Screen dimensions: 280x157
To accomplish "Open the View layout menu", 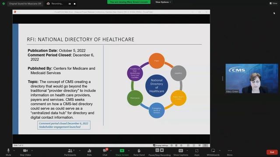I will tap(273, 3).
